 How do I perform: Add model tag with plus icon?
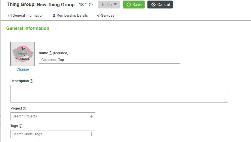92,134
